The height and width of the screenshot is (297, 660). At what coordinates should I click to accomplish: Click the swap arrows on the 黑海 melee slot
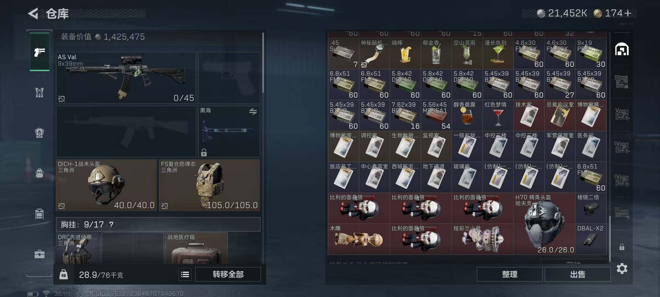pyautogui.click(x=253, y=111)
